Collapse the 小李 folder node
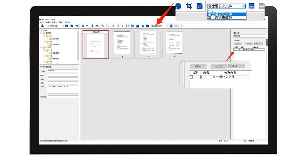Viewport: 297px width, 155px height. 44,50
